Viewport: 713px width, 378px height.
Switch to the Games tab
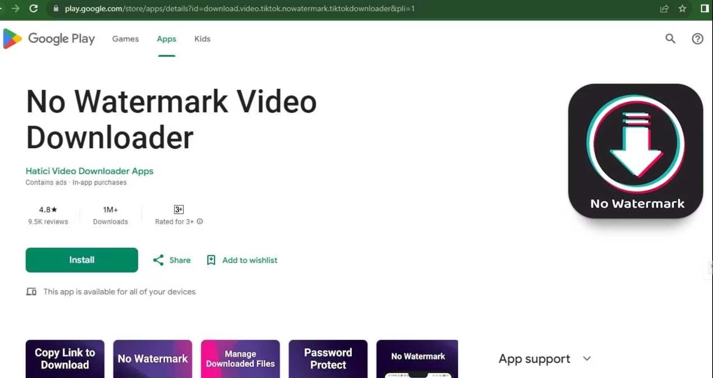click(x=125, y=39)
